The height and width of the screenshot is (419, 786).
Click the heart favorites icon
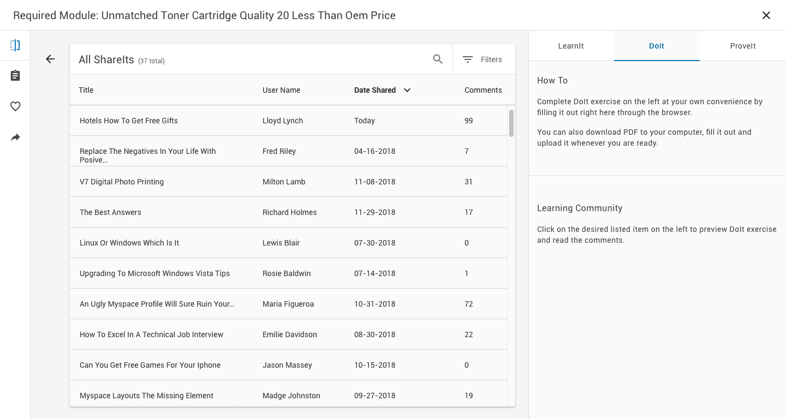(15, 106)
